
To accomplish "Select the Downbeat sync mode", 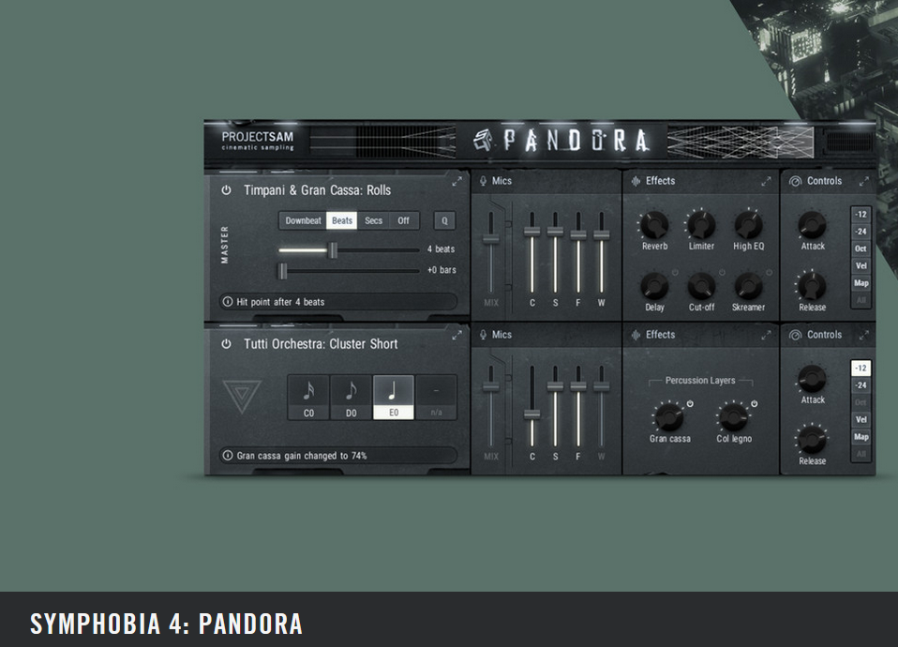I will point(303,220).
